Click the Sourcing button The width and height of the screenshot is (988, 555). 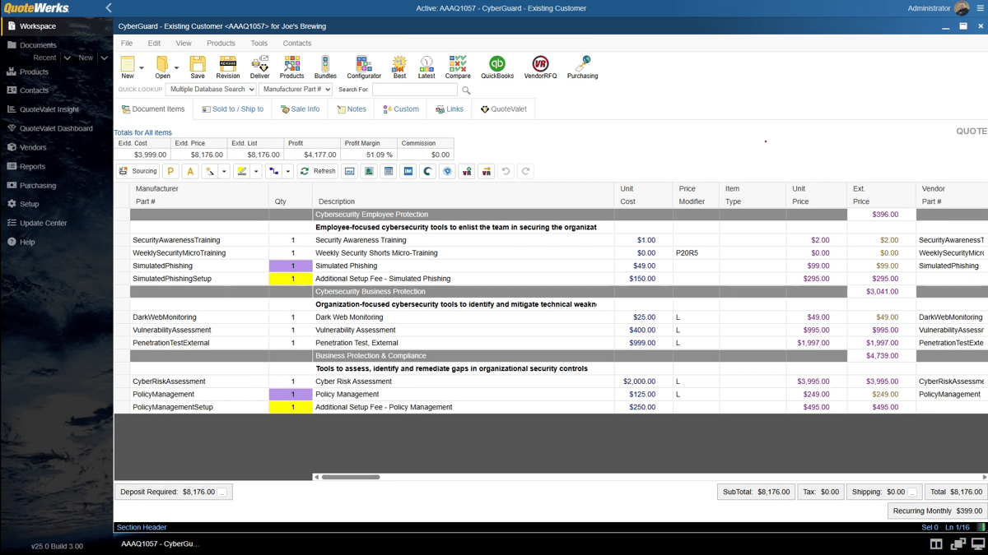tap(137, 171)
